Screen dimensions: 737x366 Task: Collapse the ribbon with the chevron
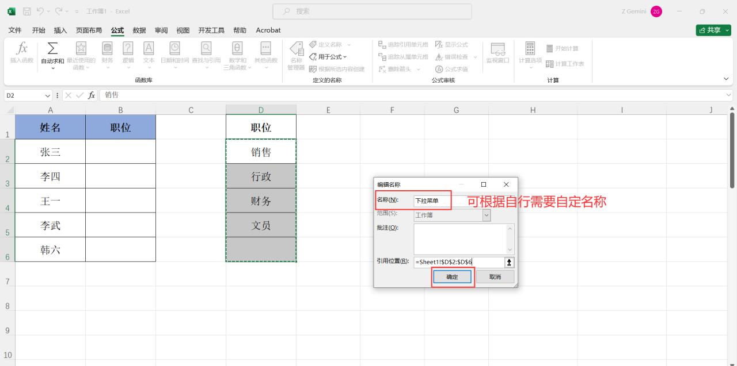point(725,79)
